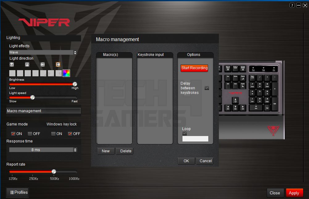Select Game mode OFF checkbox
Viewport: 309px width, 199px height.
[x=30, y=134]
